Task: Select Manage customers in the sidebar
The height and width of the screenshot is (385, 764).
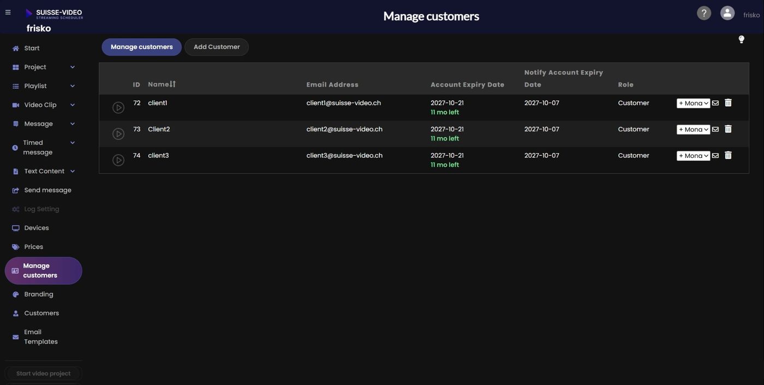Action: point(43,271)
